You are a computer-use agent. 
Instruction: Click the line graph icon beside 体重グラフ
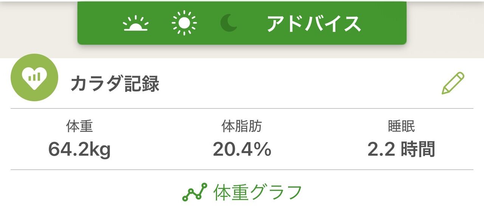tap(195, 192)
